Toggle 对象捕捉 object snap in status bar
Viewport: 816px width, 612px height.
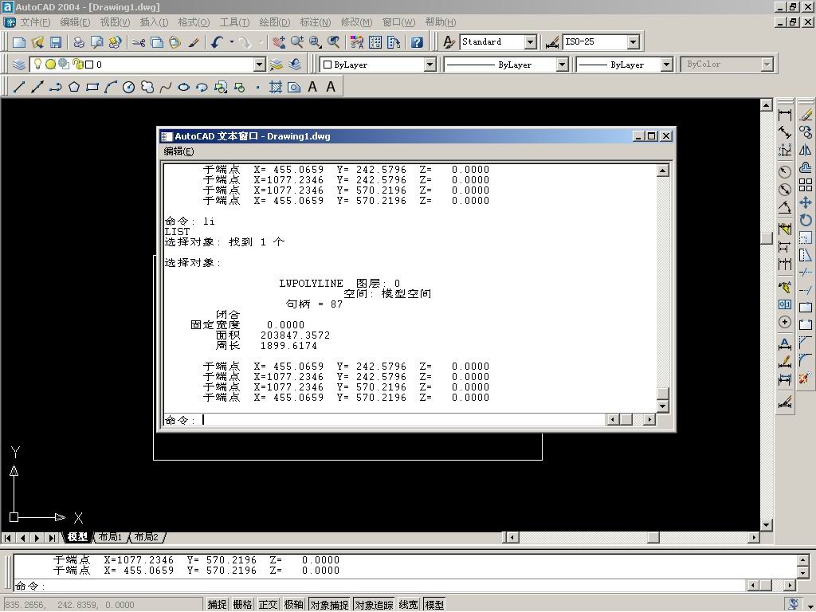[329, 604]
